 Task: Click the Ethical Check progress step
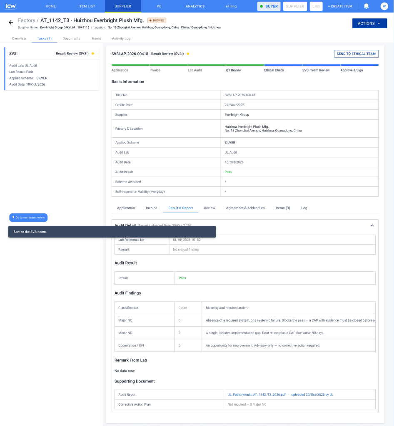click(274, 70)
